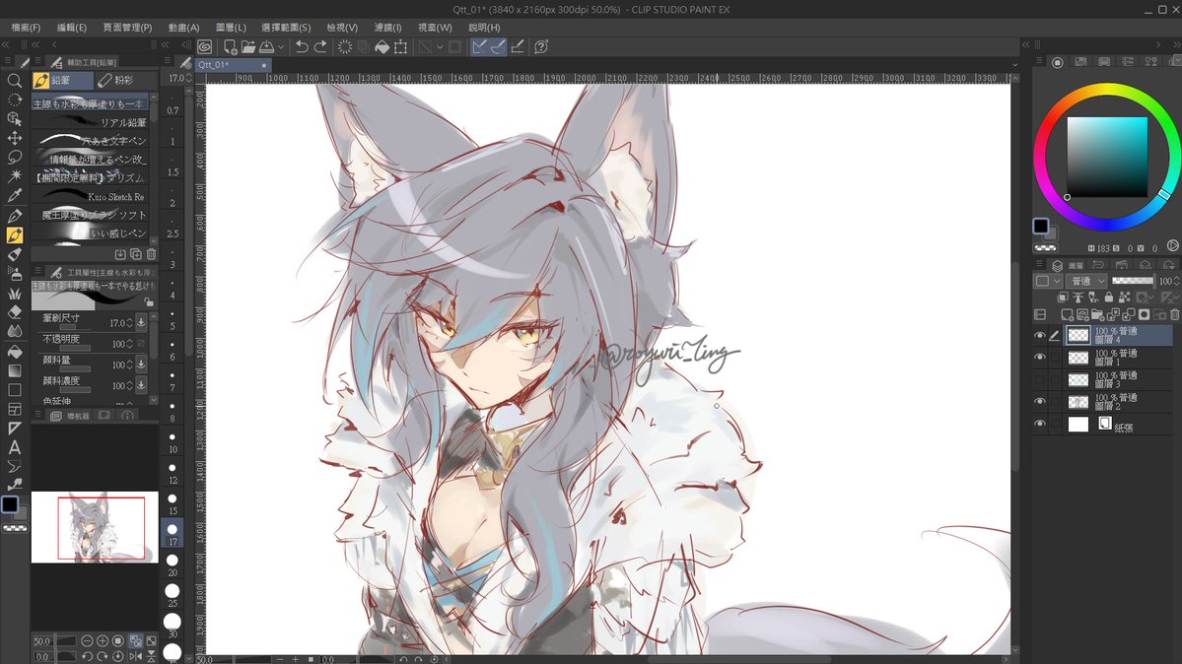Image resolution: width=1182 pixels, height=664 pixels.
Task: Expand selection border options dropdown in toolbar
Action: [440, 46]
